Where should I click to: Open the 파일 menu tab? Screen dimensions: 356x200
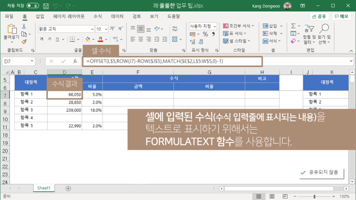click(x=9, y=16)
